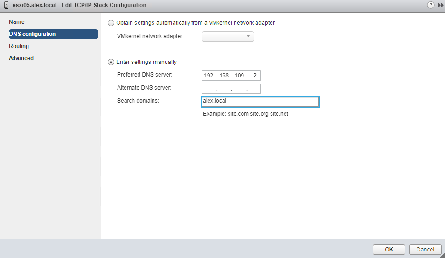This screenshot has height=258, width=445.
Task: Click the Cancel button
Action: (425, 250)
